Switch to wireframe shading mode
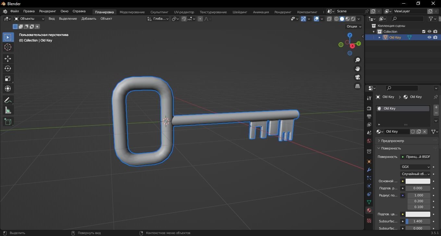This screenshot has width=441, height=236. (x=336, y=19)
